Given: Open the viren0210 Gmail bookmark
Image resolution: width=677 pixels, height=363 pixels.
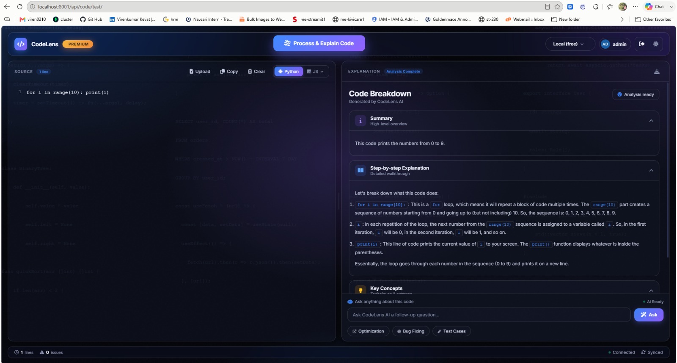Looking at the screenshot, I should point(33,19).
